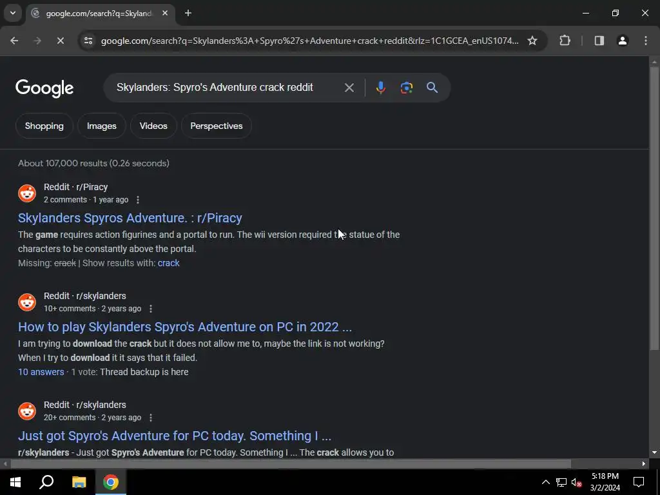The height and width of the screenshot is (495, 660).
Task: Open the Windows Start menu
Action: coord(15,482)
